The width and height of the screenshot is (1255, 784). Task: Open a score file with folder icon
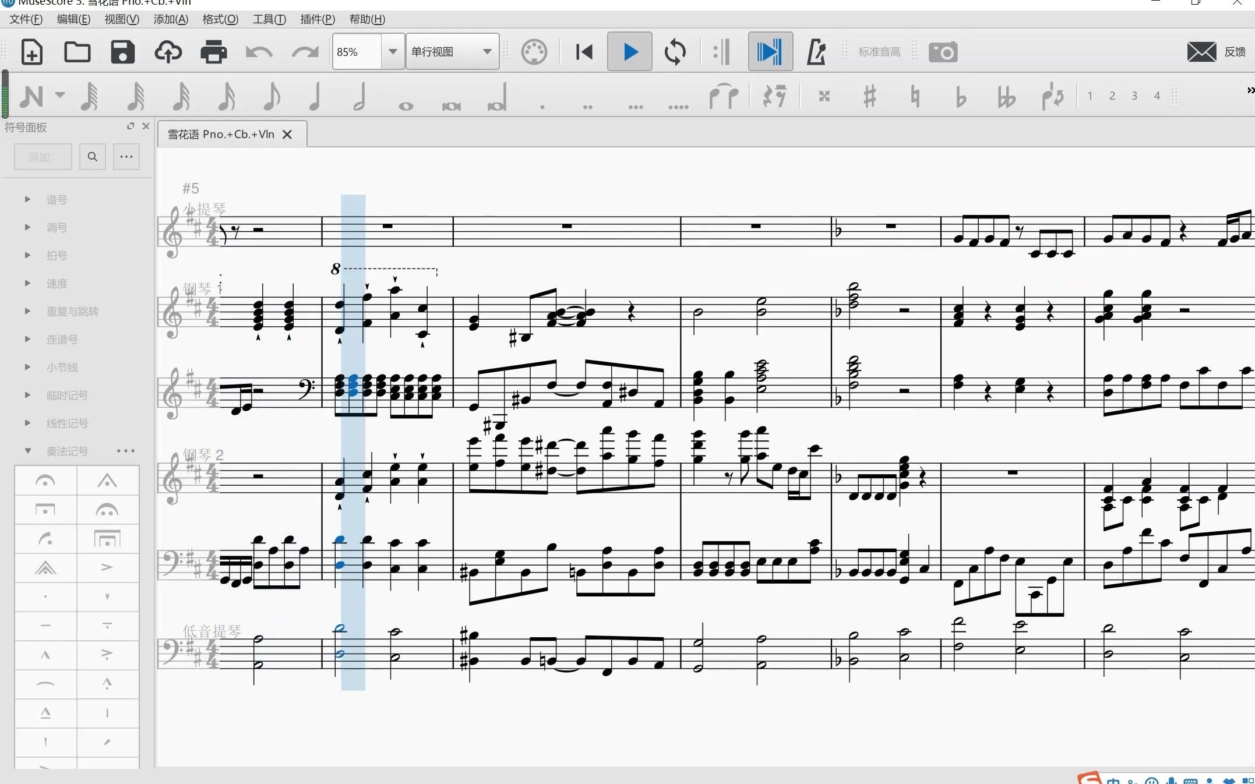point(77,52)
